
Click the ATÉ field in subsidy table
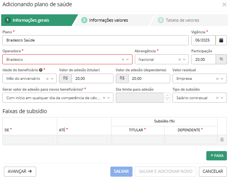83,140
